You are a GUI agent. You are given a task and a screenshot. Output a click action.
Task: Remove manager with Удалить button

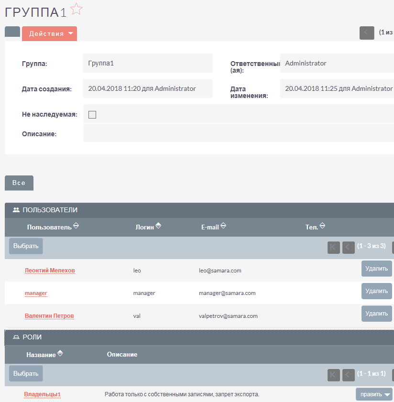(x=376, y=291)
